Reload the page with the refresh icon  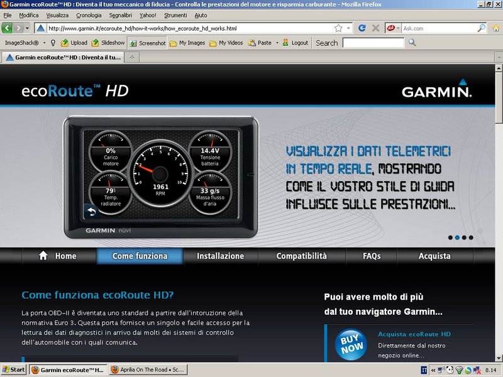[362, 28]
